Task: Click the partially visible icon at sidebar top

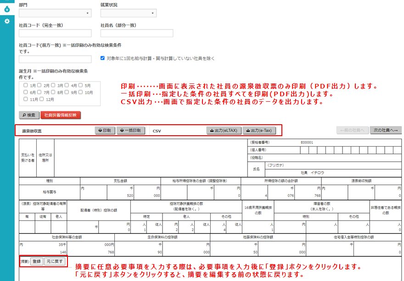Action: coord(6,1)
